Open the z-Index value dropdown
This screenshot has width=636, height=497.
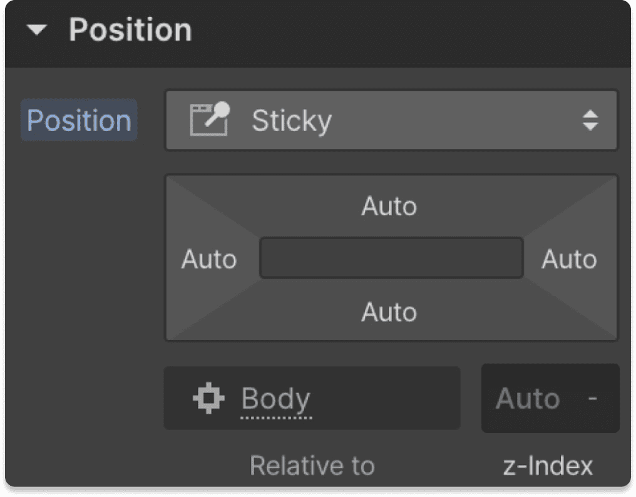[x=550, y=398]
